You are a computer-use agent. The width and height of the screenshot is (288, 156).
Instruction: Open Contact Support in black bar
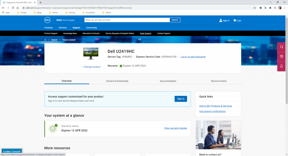164,33
